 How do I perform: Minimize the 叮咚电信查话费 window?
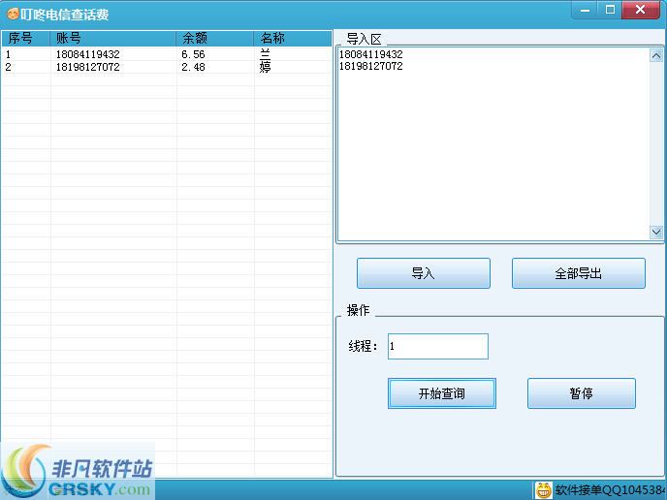point(585,10)
